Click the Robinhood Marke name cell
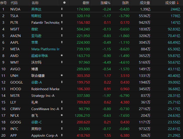Image resolution: width=183 pixels, height=139 pixels. [x=45, y=89]
